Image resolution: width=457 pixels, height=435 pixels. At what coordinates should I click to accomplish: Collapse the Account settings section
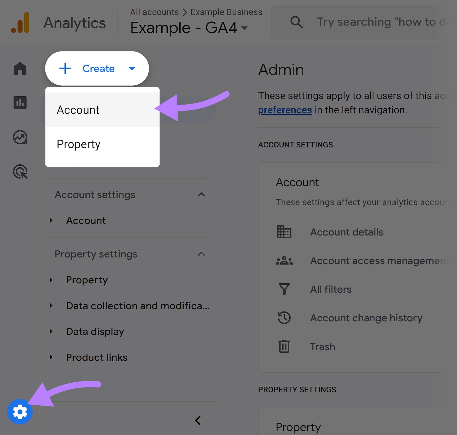click(202, 195)
